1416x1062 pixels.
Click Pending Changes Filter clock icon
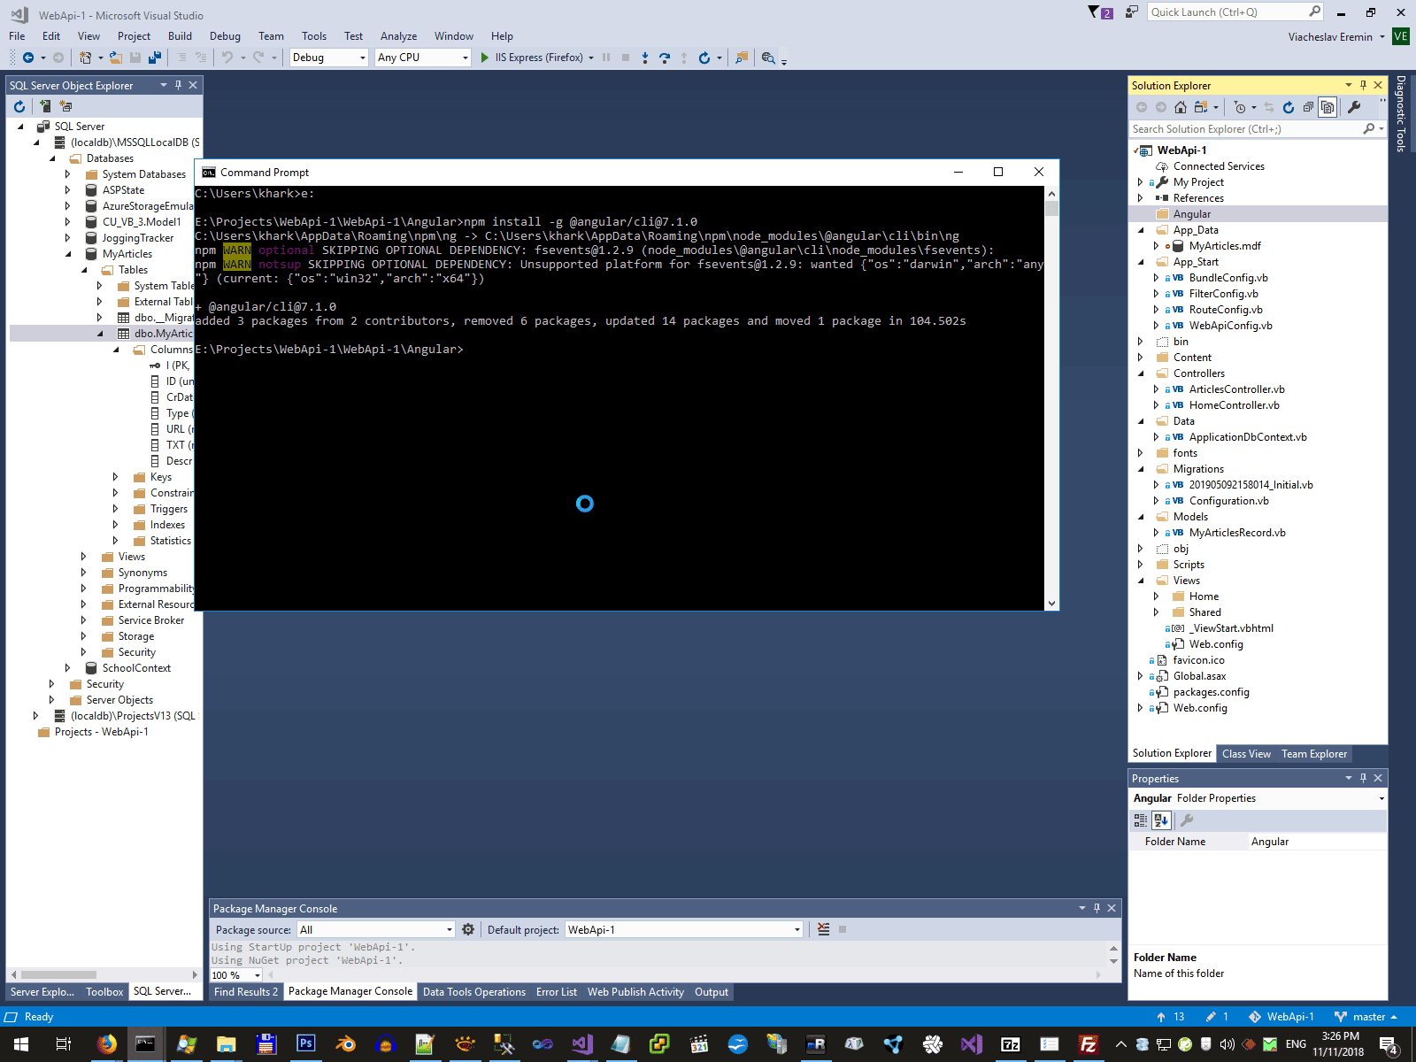1240,107
